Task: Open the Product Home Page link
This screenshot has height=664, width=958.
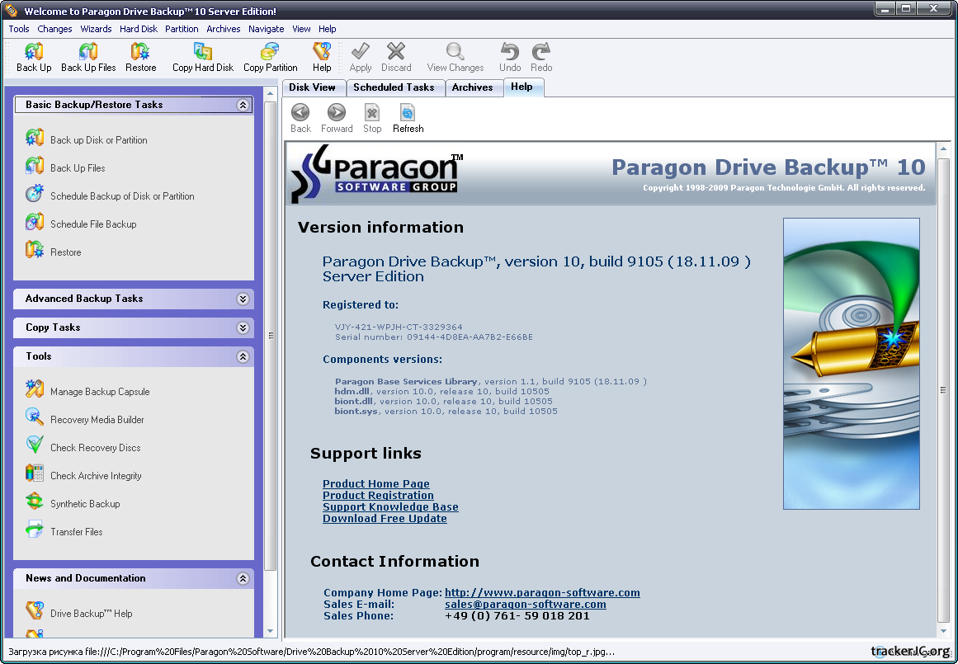Action: click(x=375, y=484)
